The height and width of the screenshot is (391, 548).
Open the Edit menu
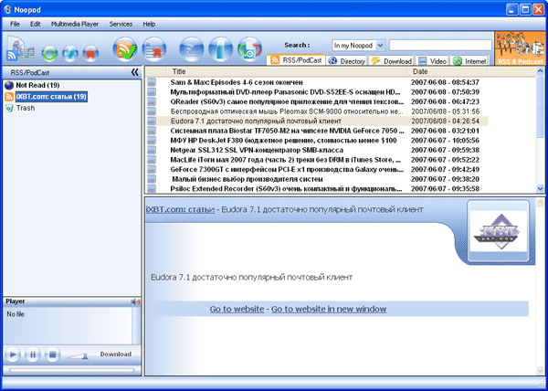pos(36,24)
